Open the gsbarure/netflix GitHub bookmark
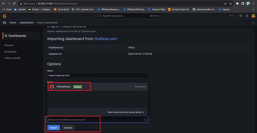The image size is (257, 133). [204, 9]
